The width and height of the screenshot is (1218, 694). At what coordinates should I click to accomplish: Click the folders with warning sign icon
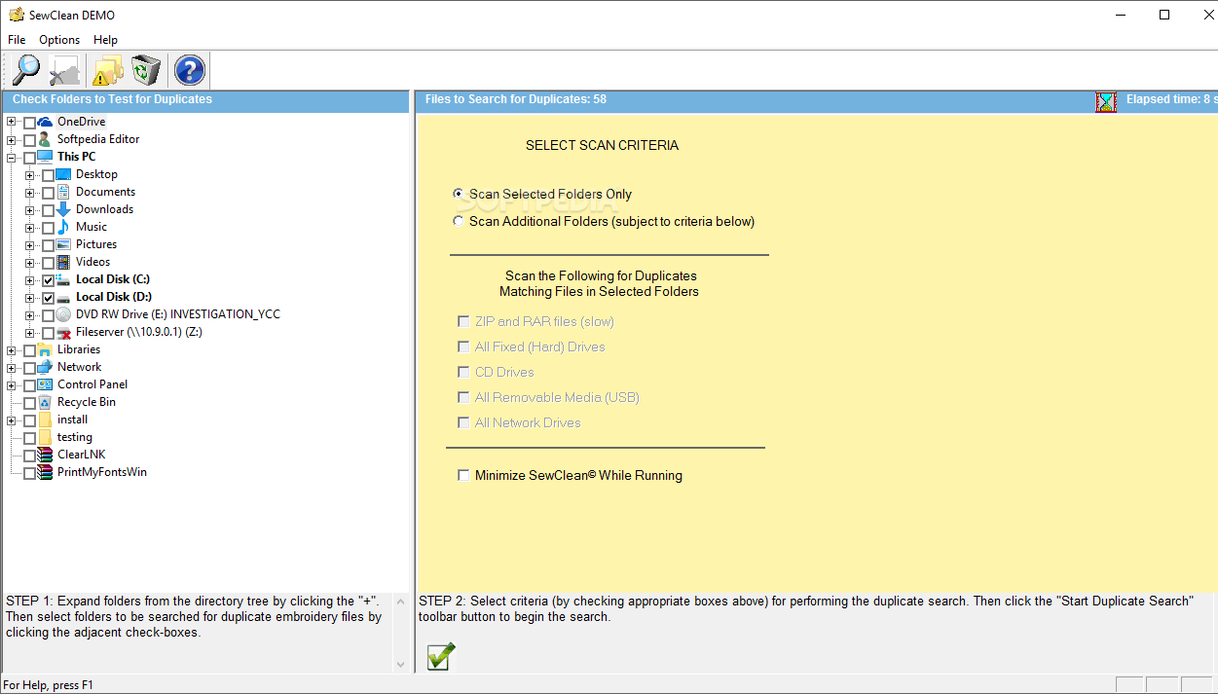108,70
